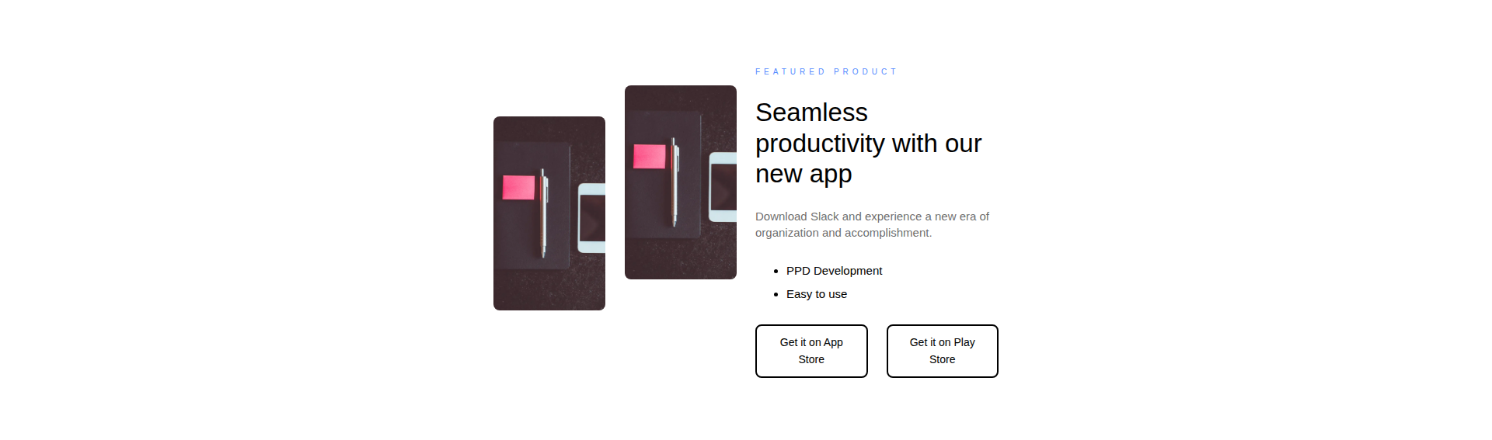Viewport: 1492px width, 440px height.
Task: Click the bullet before PPD Development
Action: [776, 271]
